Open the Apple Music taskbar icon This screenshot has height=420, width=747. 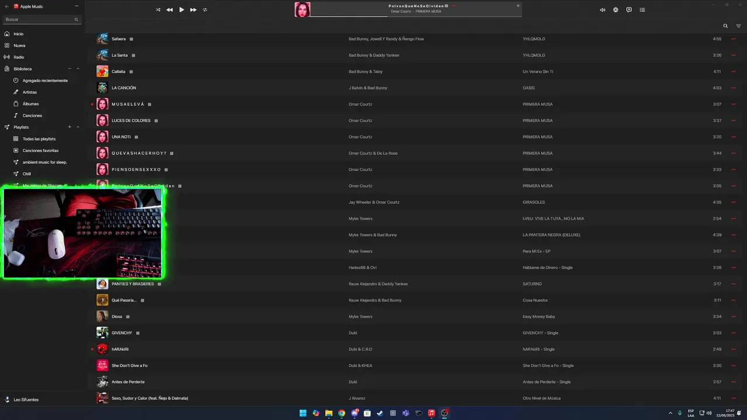pyautogui.click(x=431, y=413)
